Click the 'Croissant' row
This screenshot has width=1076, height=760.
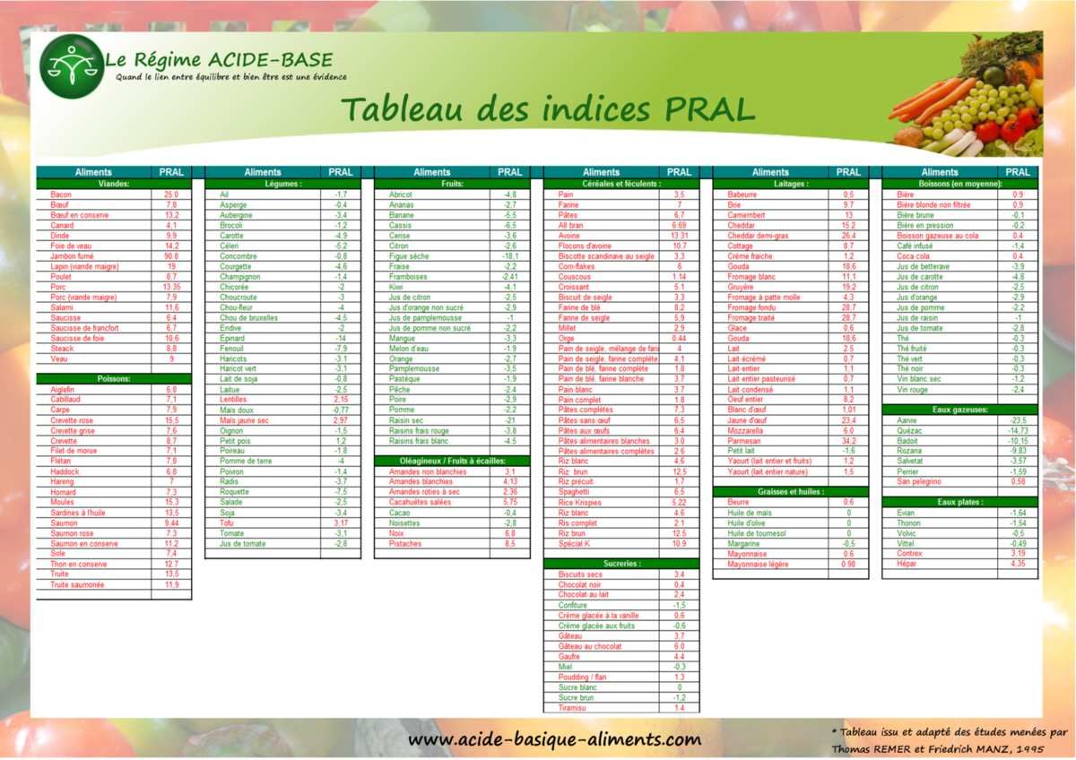pos(621,287)
